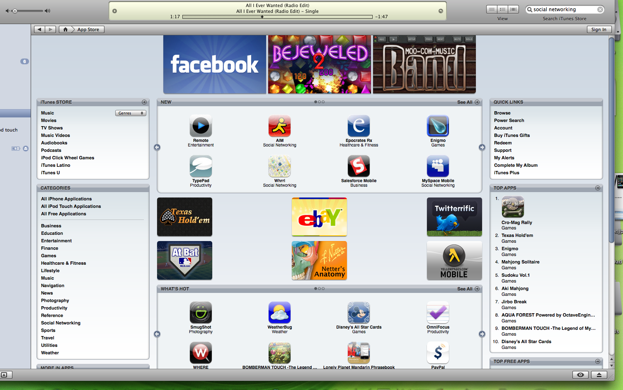
Task: Open the WHERE app icon
Action: (201, 353)
